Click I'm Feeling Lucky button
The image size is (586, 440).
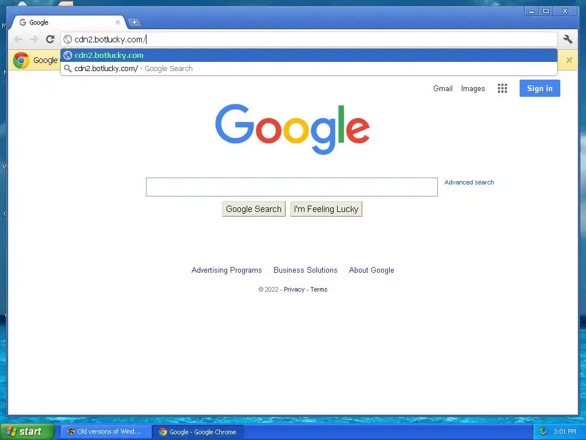pyautogui.click(x=326, y=209)
